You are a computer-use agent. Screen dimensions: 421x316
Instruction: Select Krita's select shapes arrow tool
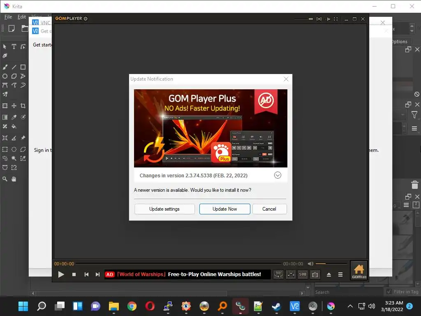click(x=5, y=46)
